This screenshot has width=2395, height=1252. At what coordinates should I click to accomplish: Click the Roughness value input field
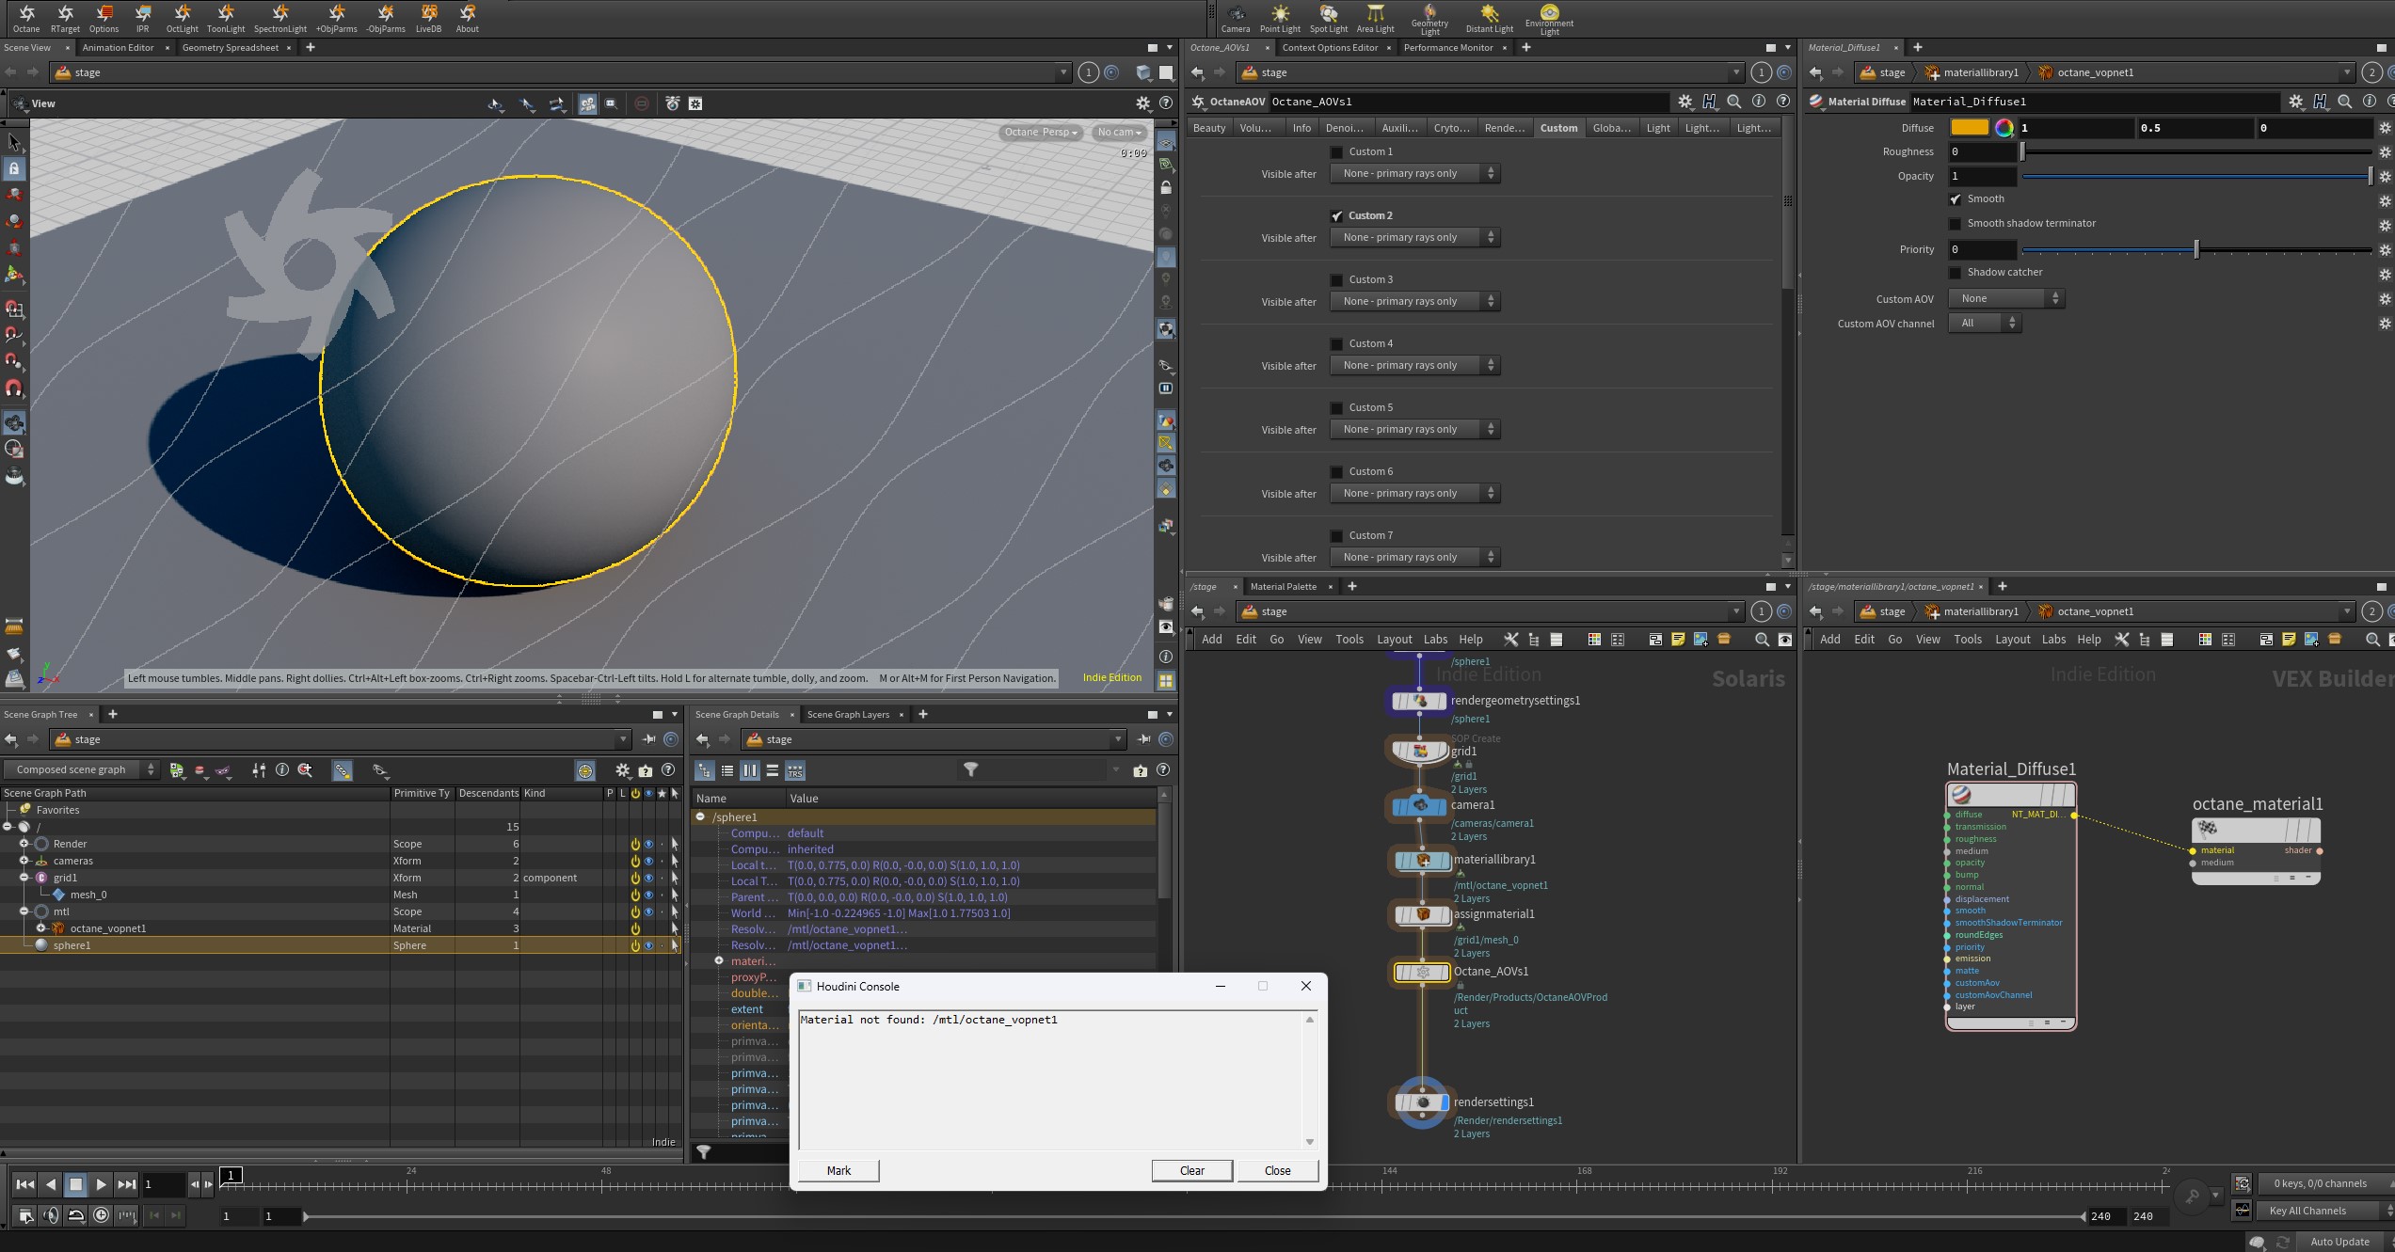pyautogui.click(x=1982, y=151)
